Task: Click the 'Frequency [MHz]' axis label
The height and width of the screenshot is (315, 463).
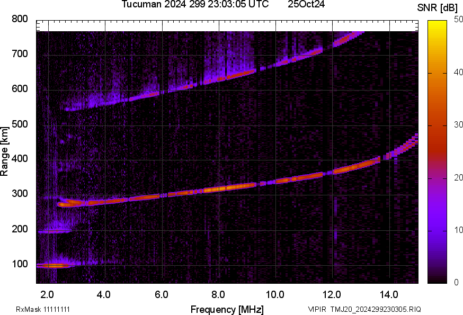Action: [227, 309]
